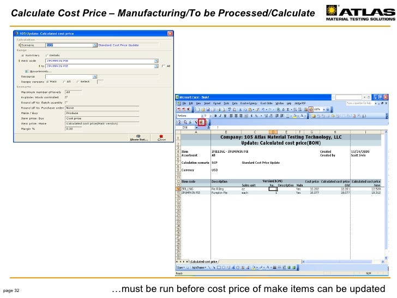Click the Type a question for help box
Viewport: 397px width, 298px height.
(359, 103)
